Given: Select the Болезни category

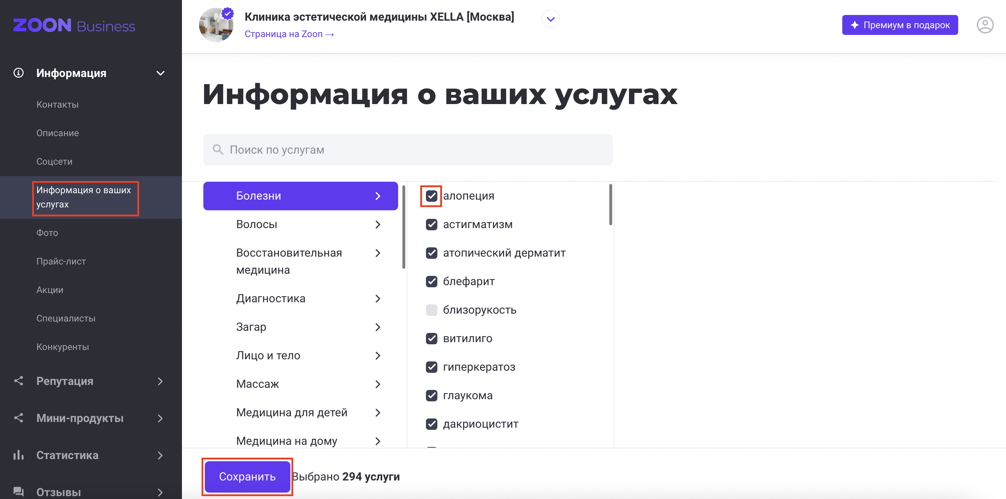Looking at the screenshot, I should 300,196.
